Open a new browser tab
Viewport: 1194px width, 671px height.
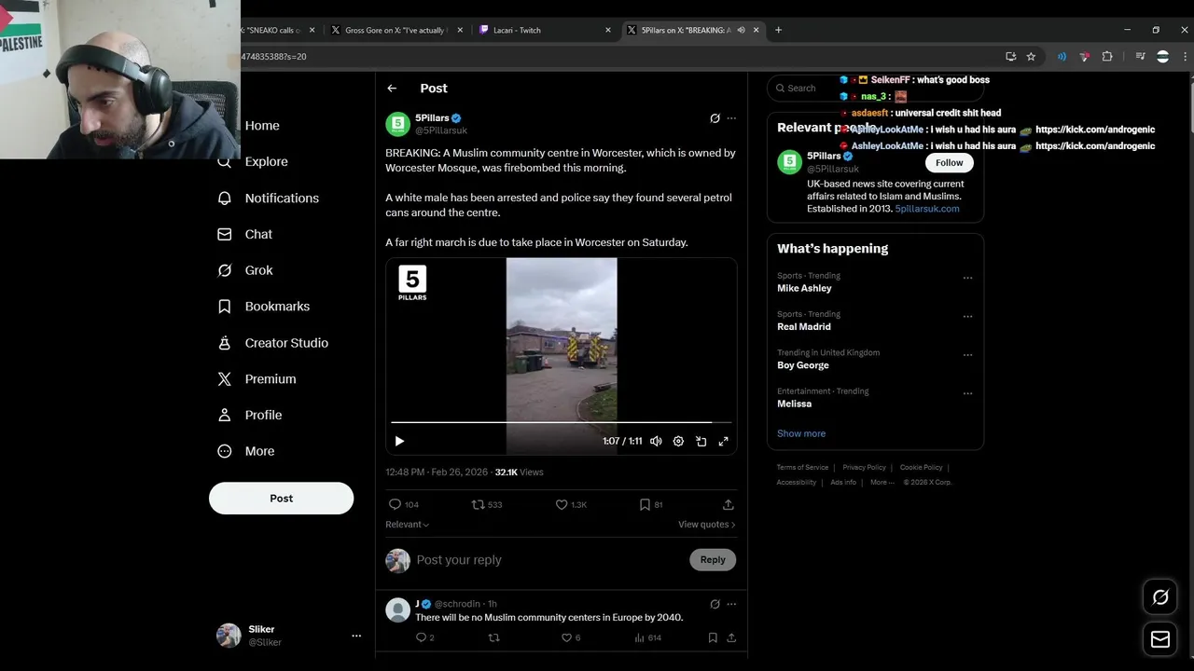coord(778,30)
